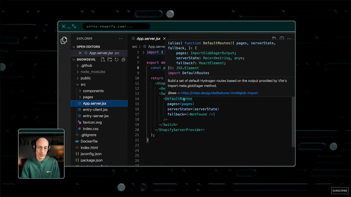Expand the .github folder
The height and width of the screenshot is (197, 351).
(x=78, y=66)
